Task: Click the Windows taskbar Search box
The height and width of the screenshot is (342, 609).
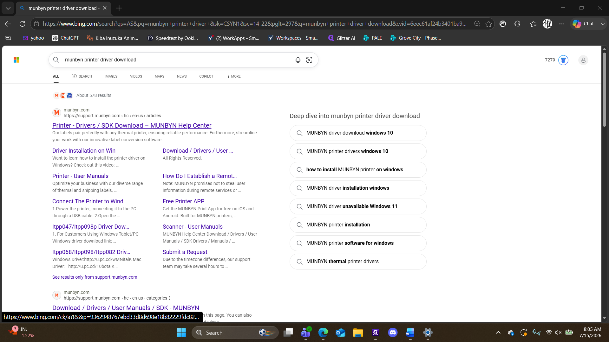Action: [235, 332]
